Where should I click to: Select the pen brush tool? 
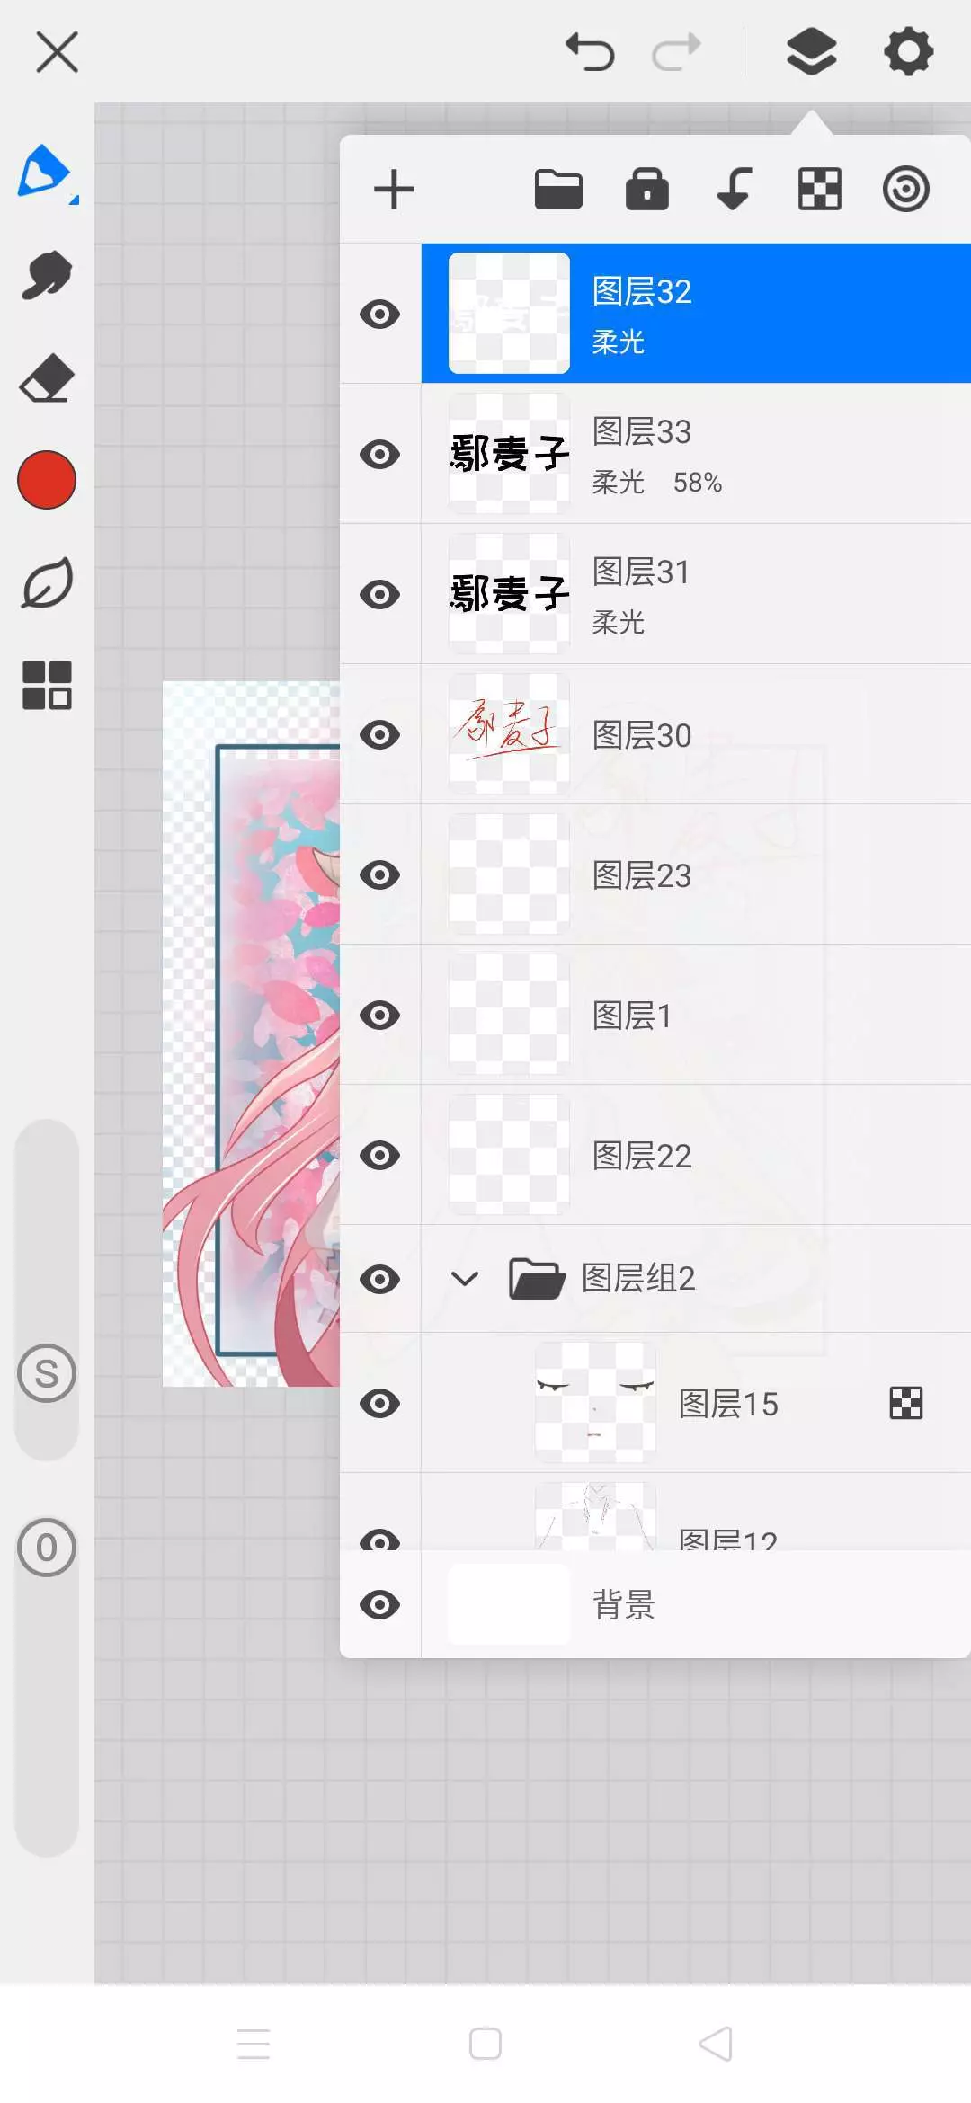pyautogui.click(x=46, y=172)
